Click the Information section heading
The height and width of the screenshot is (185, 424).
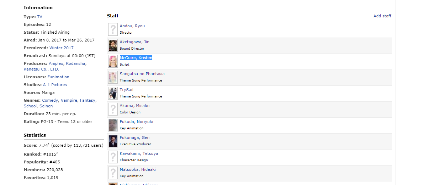(38, 7)
